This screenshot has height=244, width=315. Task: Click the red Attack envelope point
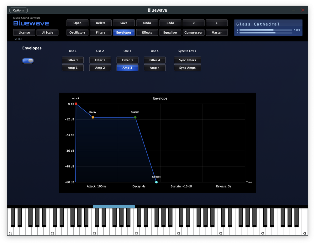pyautogui.click(x=76, y=104)
